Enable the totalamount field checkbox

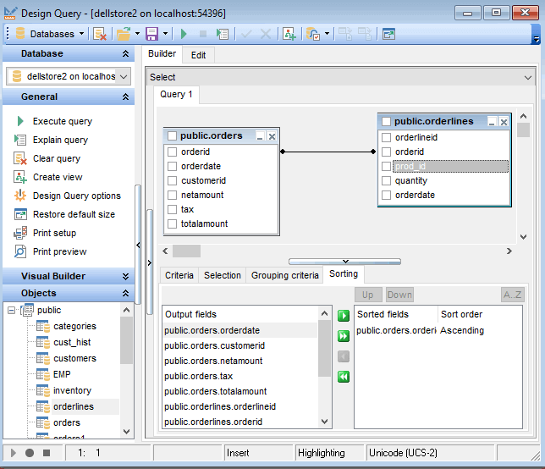pyautogui.click(x=173, y=223)
